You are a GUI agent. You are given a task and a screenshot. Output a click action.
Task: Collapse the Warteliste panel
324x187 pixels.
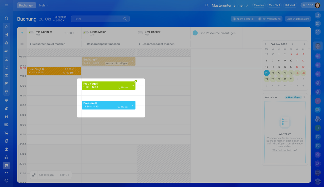[304, 97]
